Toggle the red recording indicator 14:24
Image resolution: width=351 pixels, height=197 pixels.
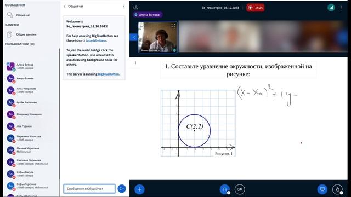point(255,8)
